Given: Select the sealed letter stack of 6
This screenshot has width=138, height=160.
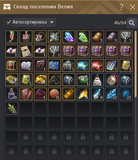Looking at the screenshot, I should click(26, 51).
